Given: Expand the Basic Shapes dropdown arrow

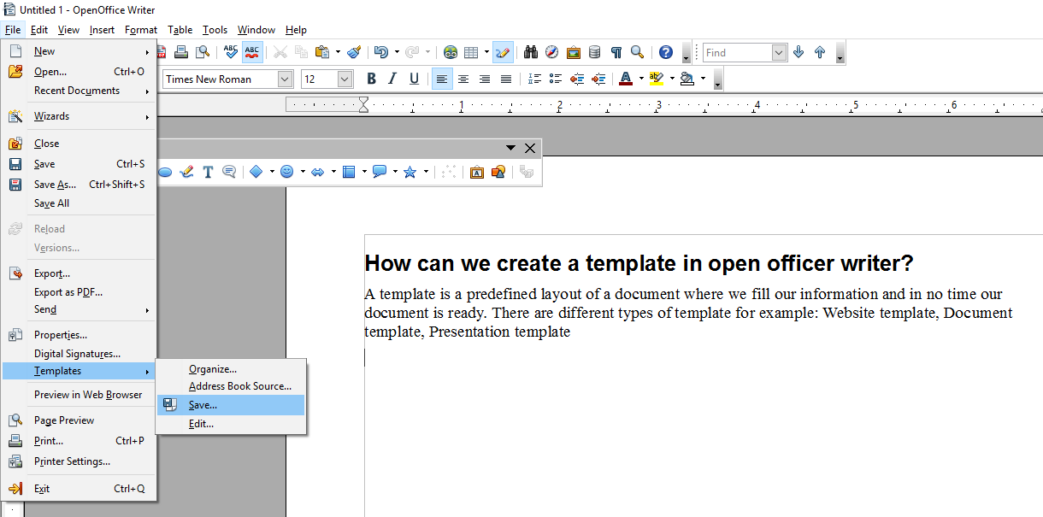Looking at the screenshot, I should pos(271,172).
